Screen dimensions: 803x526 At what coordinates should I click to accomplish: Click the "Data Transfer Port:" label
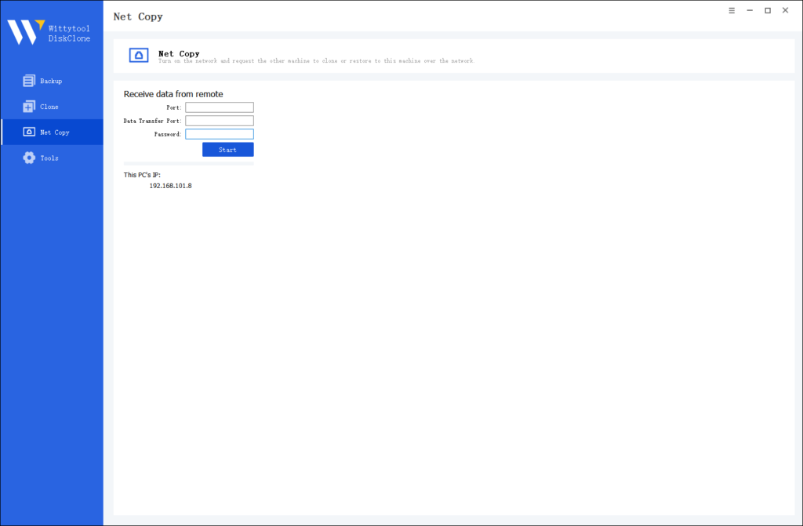tap(153, 121)
